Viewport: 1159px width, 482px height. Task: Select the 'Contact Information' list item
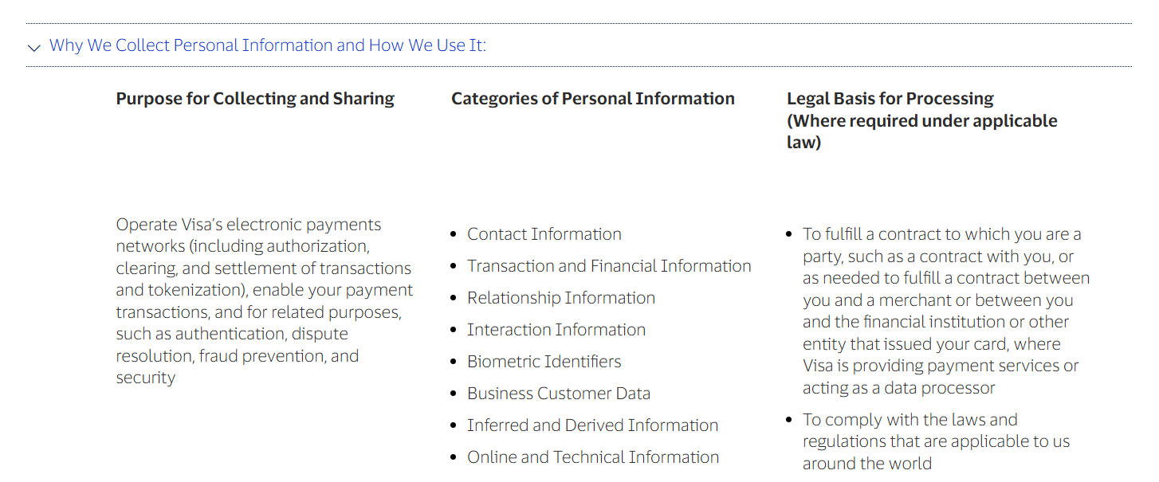pos(544,233)
